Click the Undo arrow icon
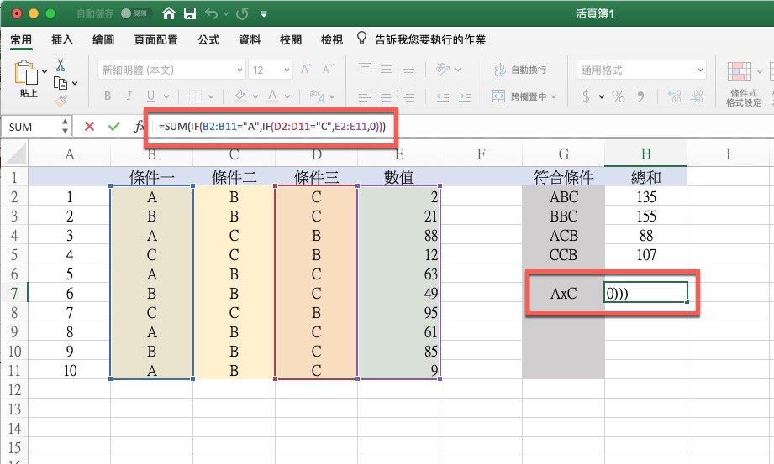Viewport: 774px width, 464px height. click(x=211, y=13)
